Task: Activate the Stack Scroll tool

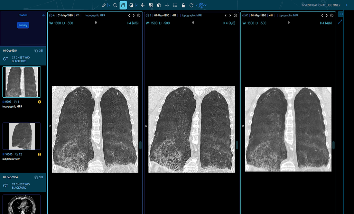Action: point(123,5)
